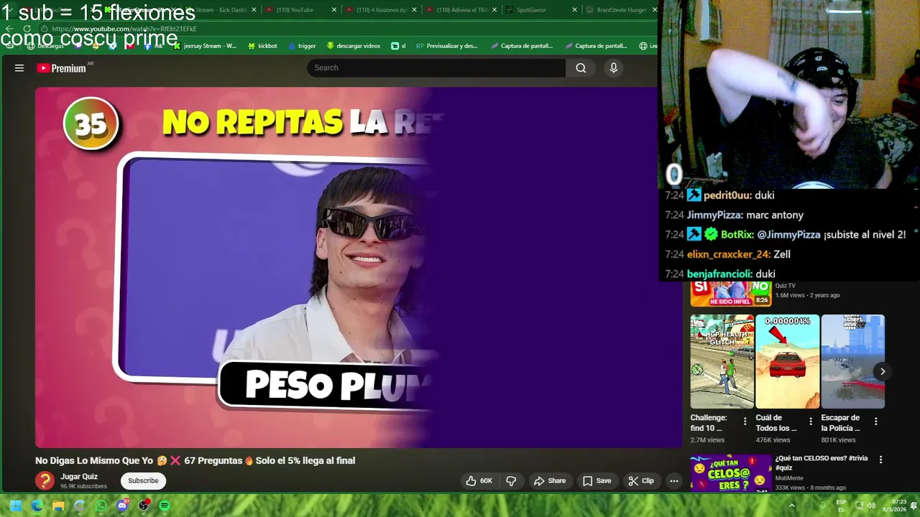
Task: Click the video player showing Peso Pluma
Action: [358, 267]
